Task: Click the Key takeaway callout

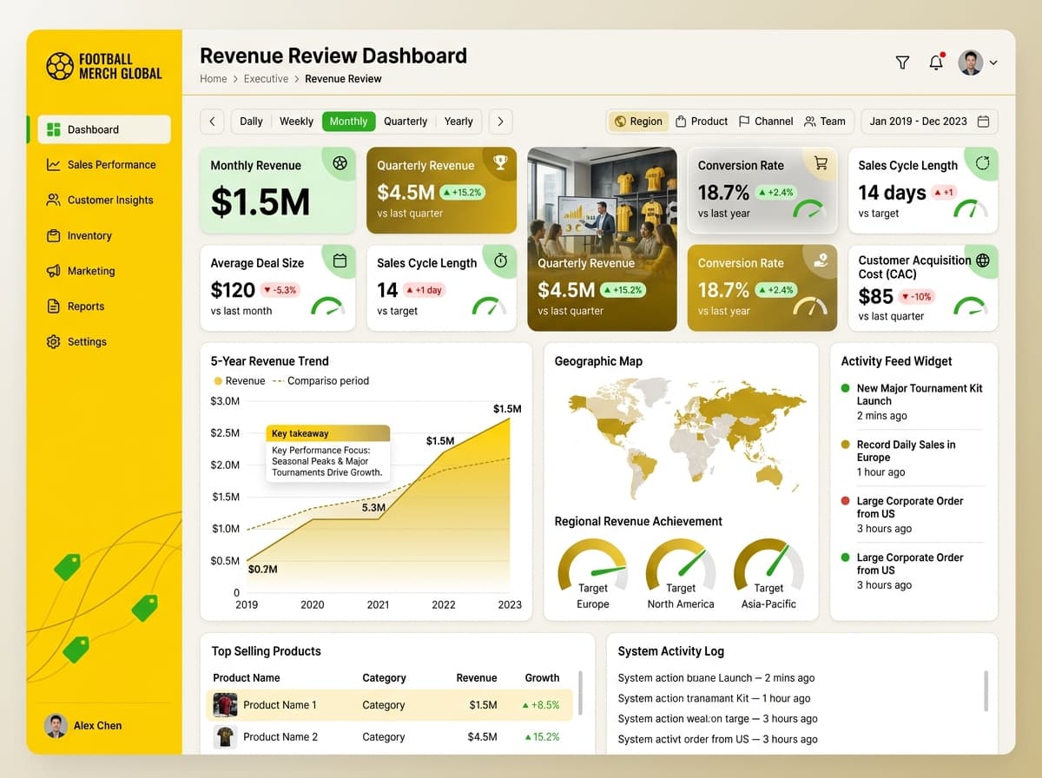Action: pos(328,453)
